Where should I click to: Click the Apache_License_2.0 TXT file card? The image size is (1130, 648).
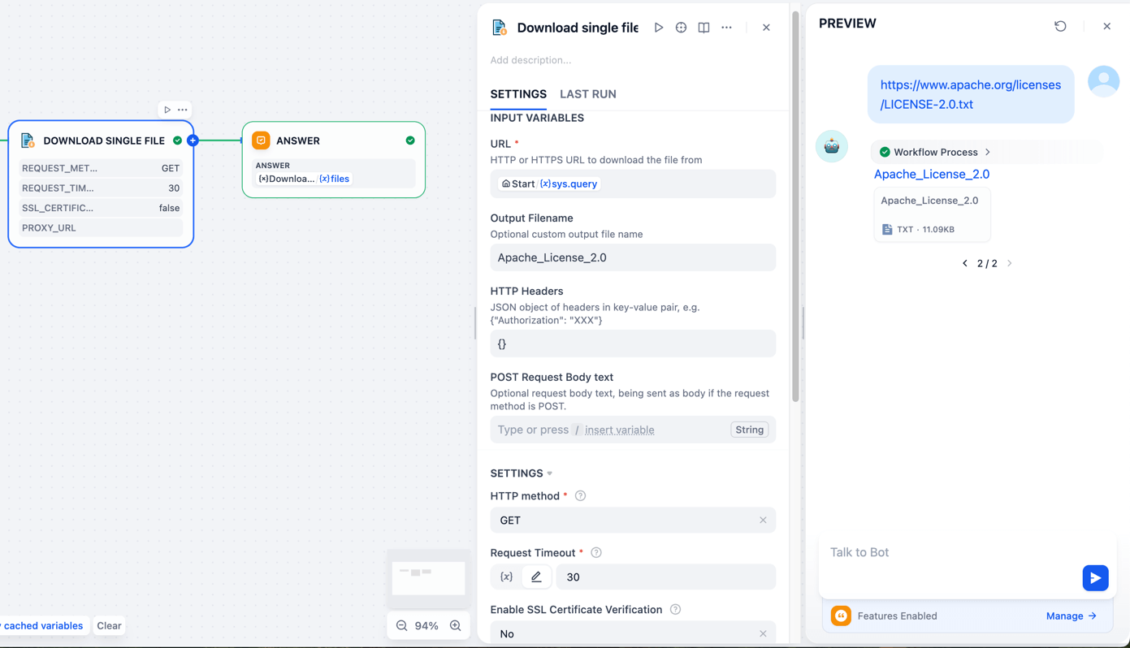[932, 215]
